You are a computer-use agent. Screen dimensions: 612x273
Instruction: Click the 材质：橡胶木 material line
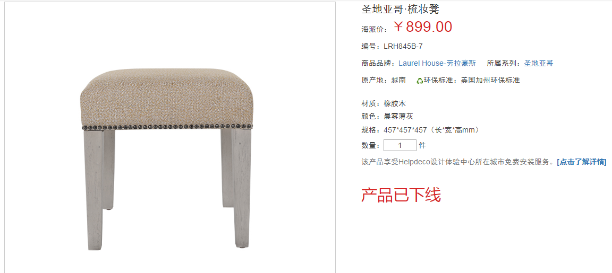point(384,104)
